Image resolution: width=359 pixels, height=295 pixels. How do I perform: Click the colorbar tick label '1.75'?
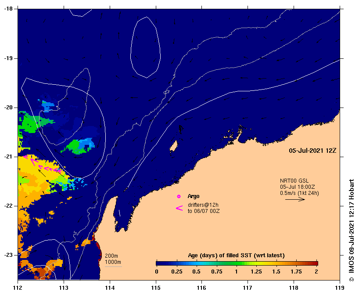(296, 272)
